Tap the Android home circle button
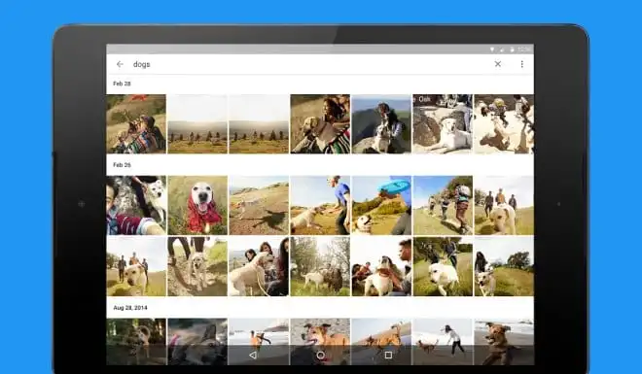This screenshot has width=642, height=374. [x=321, y=355]
